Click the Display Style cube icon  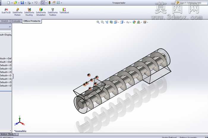tap(122, 22)
